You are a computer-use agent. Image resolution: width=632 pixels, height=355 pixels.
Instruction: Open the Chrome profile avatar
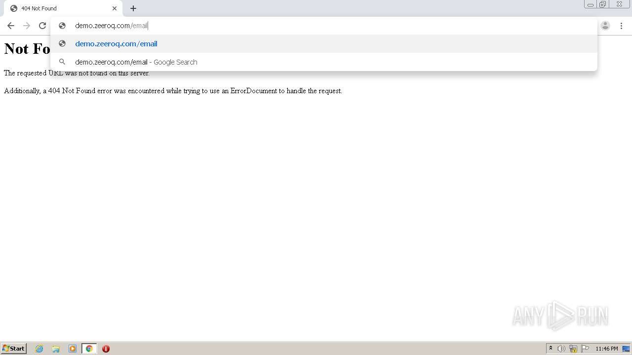[605, 26]
